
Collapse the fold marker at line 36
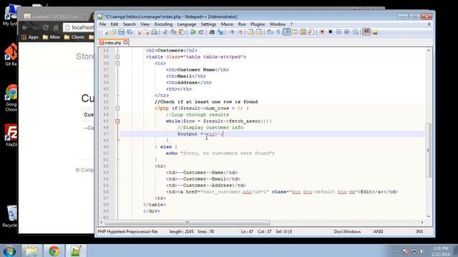117,64
